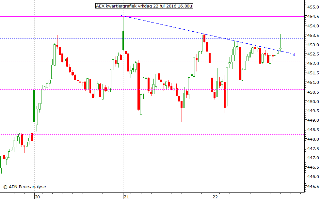This screenshot has height=199, width=320.
Task: Click the price label 455.0
Action: coord(313,7)
